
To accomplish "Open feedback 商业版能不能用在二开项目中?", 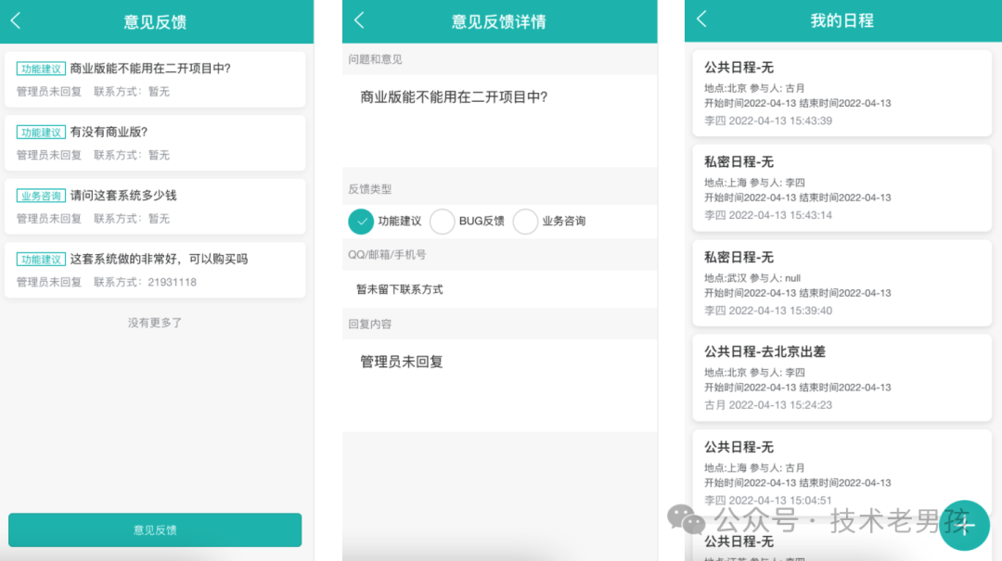I will [155, 79].
